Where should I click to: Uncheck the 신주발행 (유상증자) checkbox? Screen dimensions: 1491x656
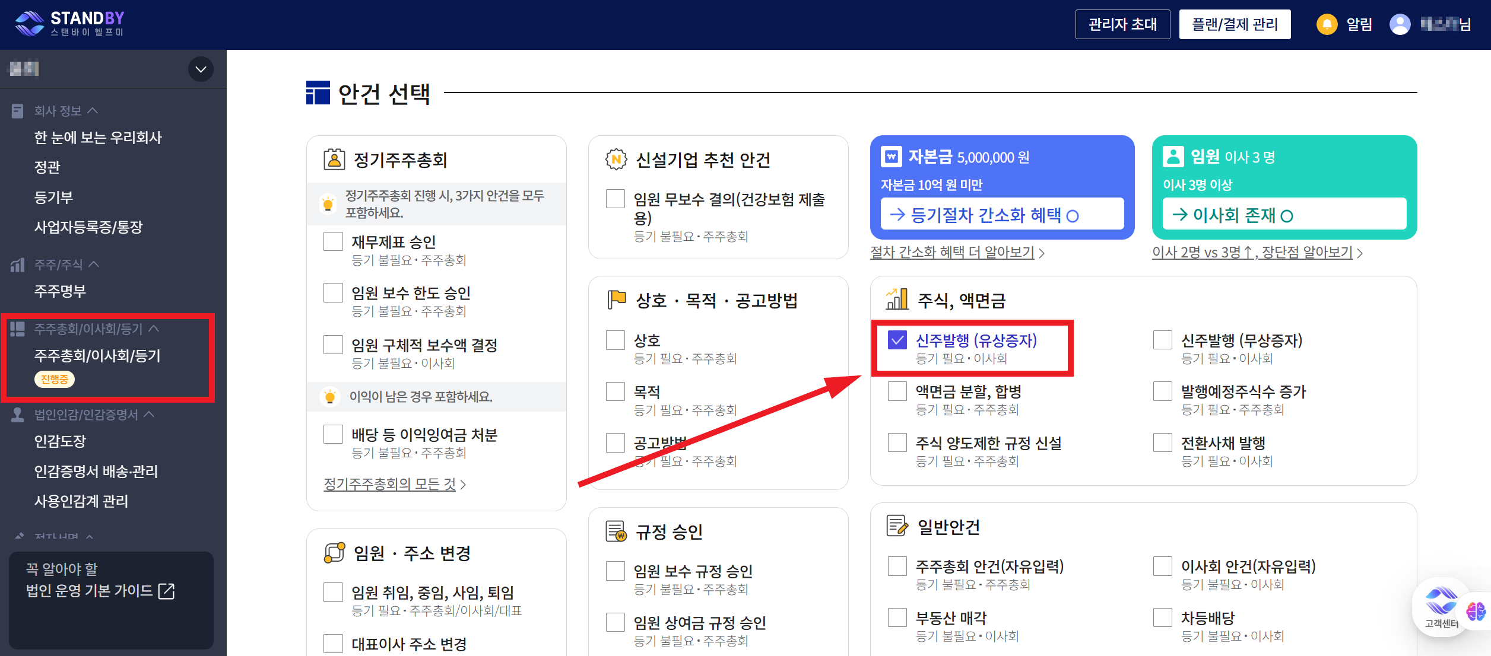click(897, 340)
